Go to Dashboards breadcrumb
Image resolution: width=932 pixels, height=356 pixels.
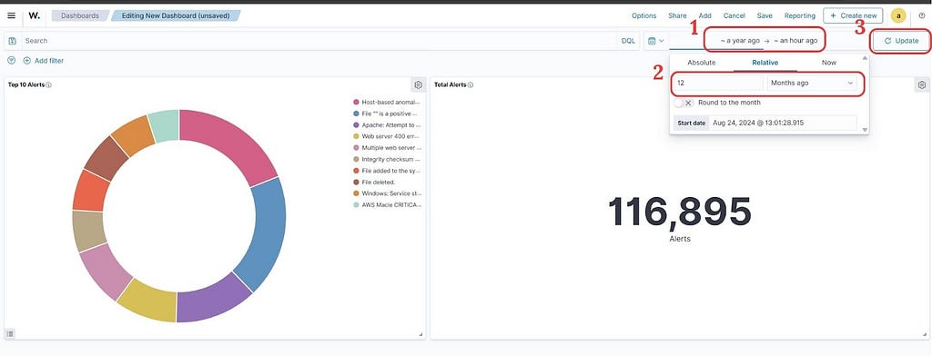(x=80, y=16)
